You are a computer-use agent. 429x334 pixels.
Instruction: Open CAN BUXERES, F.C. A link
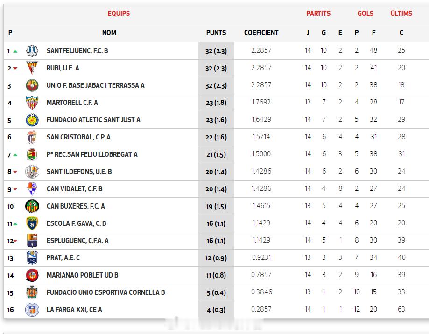[76, 206]
